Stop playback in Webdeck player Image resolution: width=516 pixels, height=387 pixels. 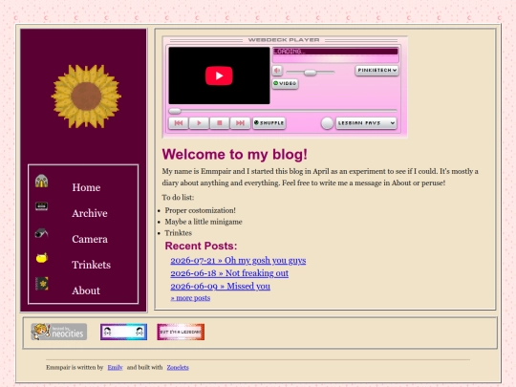tap(219, 123)
